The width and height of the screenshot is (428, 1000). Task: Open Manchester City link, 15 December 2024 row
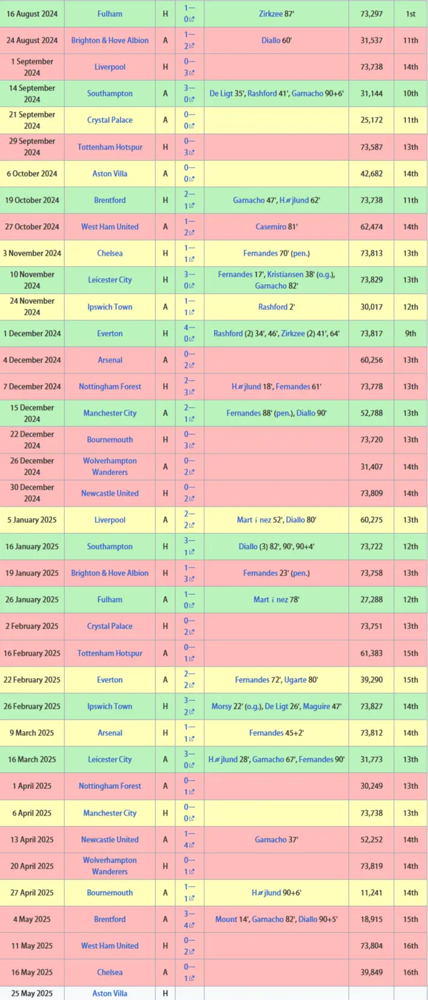110,413
